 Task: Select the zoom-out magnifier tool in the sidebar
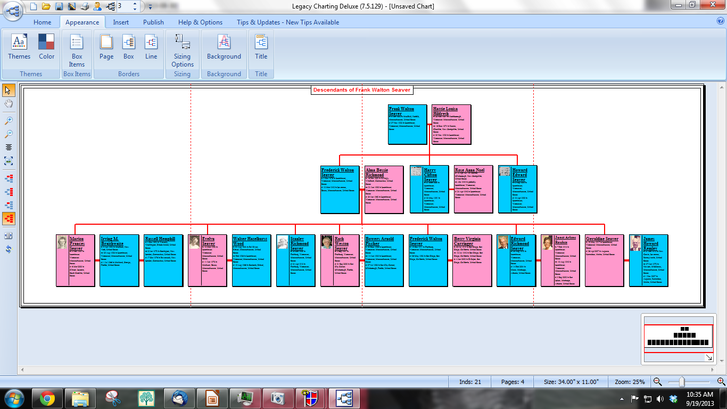pos(9,133)
